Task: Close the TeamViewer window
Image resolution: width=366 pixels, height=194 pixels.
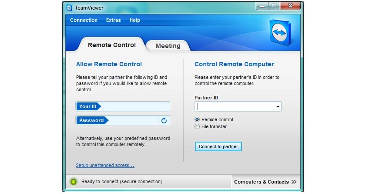Action: tap(290, 6)
